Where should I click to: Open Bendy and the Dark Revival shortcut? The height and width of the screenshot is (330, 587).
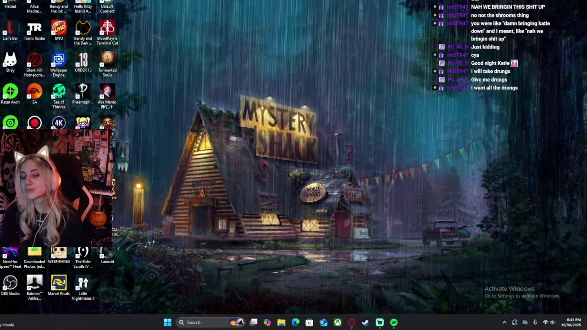pyautogui.click(x=83, y=33)
